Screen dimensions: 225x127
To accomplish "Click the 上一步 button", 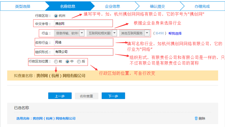I will [x=60, y=96].
